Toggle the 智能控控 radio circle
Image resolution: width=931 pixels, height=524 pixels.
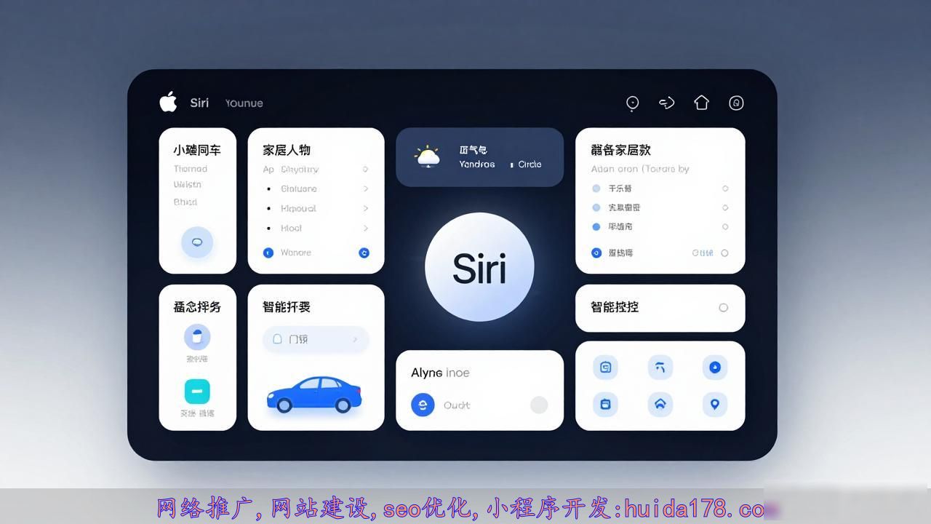723,307
